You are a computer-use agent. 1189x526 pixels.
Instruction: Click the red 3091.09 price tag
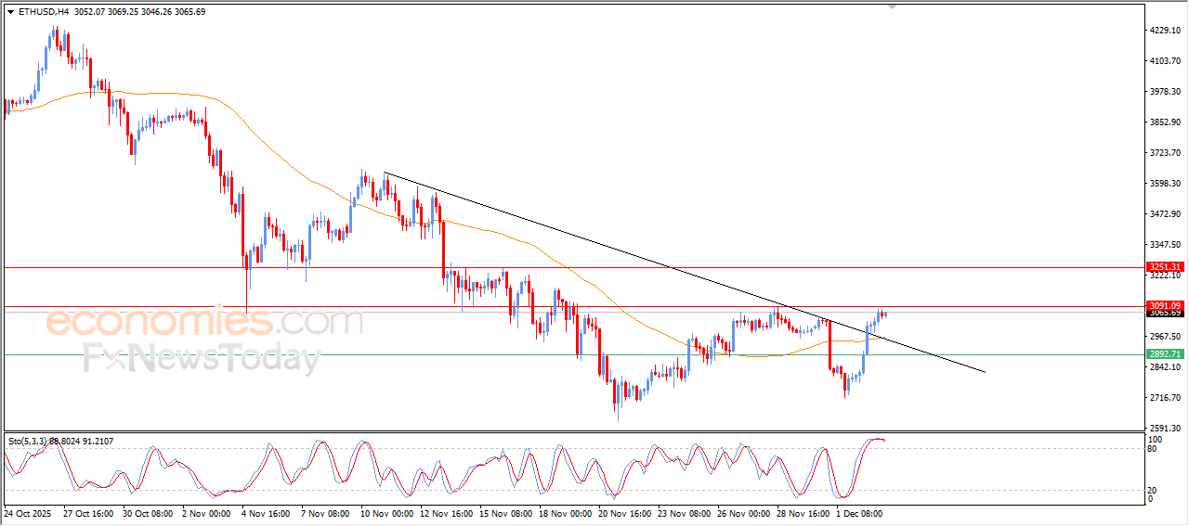[x=1164, y=306]
